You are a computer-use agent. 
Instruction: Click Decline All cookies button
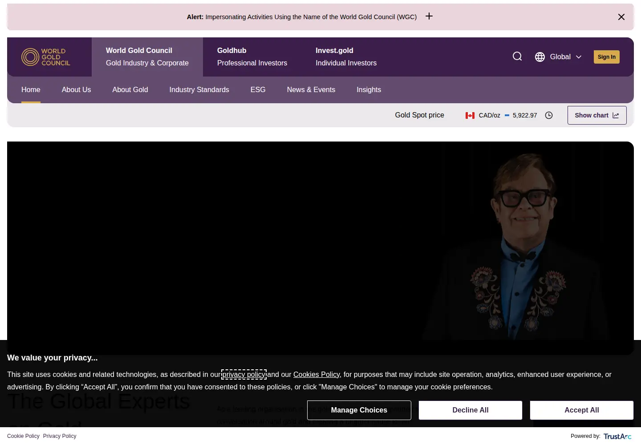(471, 410)
